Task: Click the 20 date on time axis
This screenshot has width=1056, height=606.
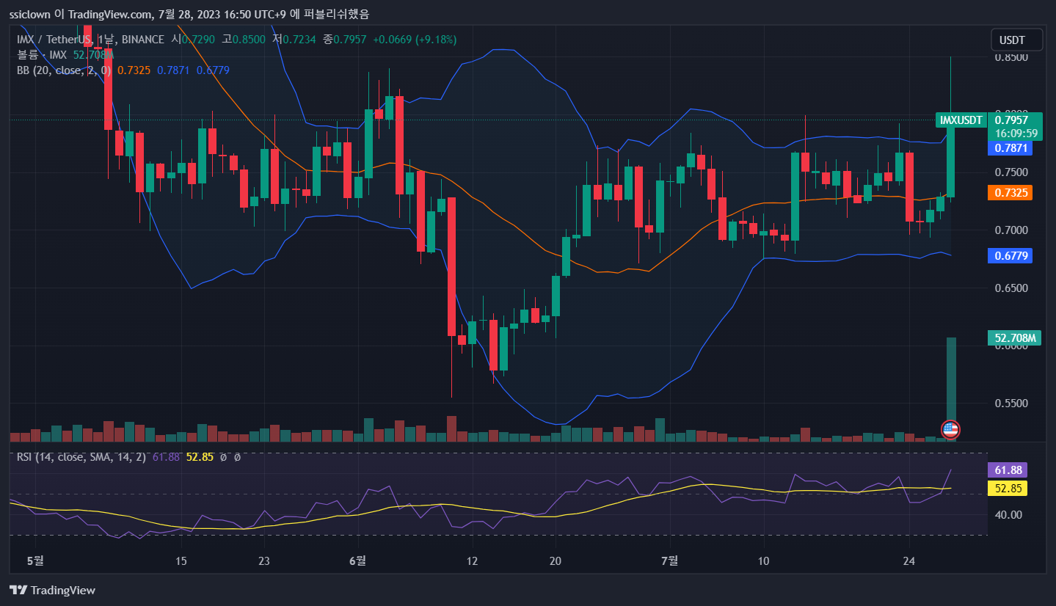Action: (x=556, y=561)
